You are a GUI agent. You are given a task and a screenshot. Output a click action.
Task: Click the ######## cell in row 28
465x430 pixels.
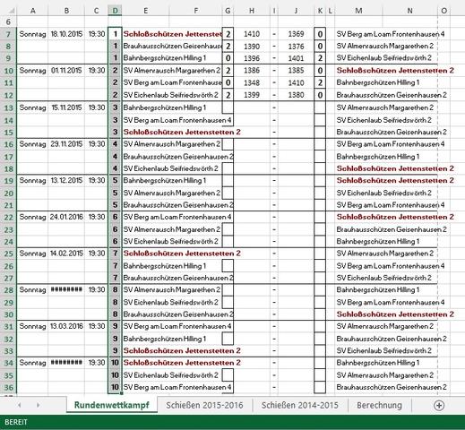(66, 289)
